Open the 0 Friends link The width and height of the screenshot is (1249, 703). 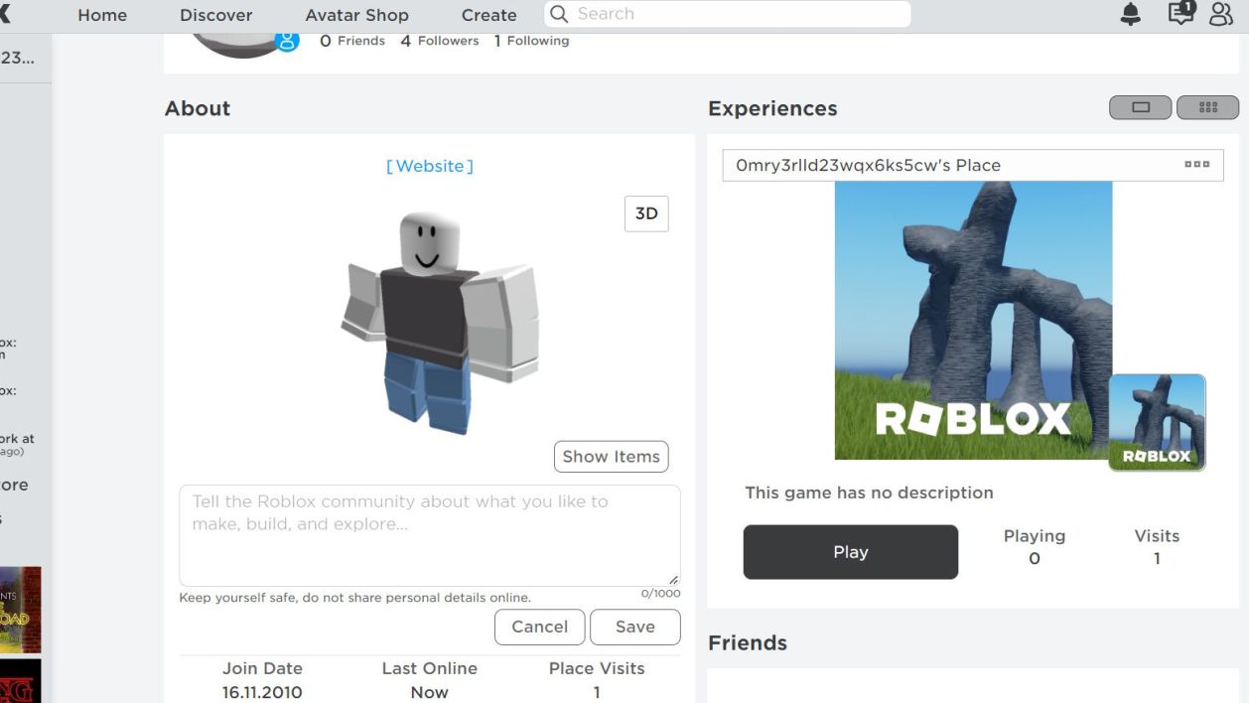352,41
